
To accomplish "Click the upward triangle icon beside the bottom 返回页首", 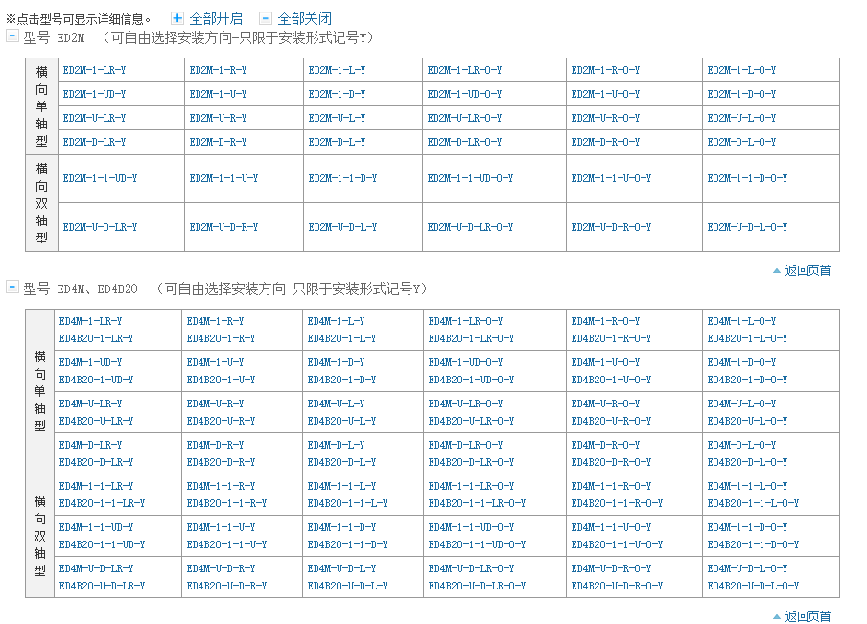I will pos(779,618).
